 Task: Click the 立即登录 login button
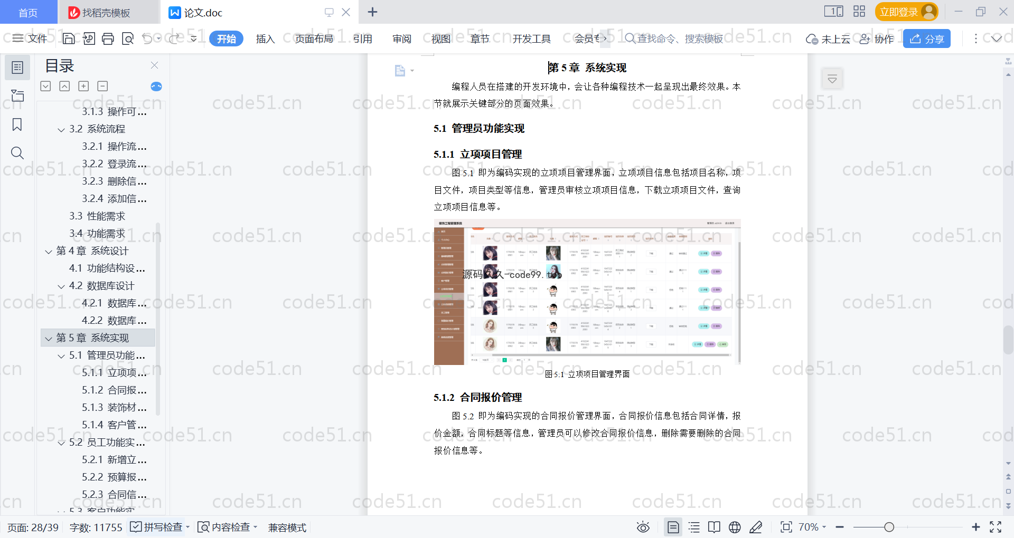tap(906, 12)
